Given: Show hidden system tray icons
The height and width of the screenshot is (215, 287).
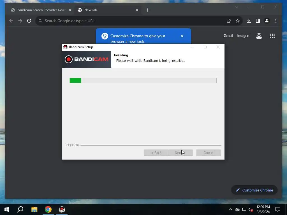Looking at the screenshot, I should (x=231, y=209).
